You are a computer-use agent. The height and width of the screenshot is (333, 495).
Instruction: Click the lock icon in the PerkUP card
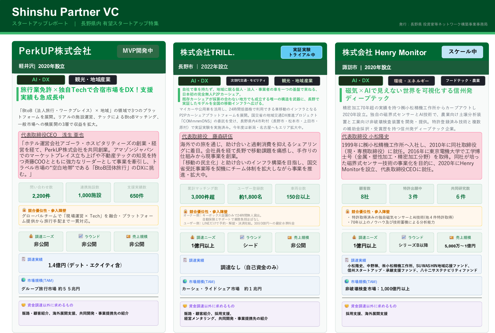(24, 210)
